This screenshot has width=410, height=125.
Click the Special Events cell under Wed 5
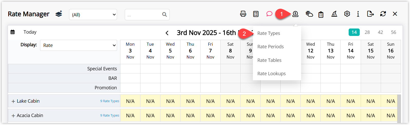click(x=170, y=69)
